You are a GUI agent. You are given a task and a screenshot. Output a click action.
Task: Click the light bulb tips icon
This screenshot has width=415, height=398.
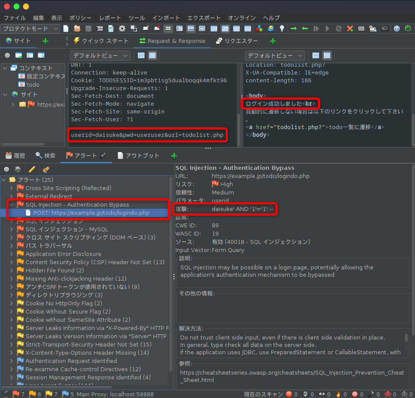(282, 29)
